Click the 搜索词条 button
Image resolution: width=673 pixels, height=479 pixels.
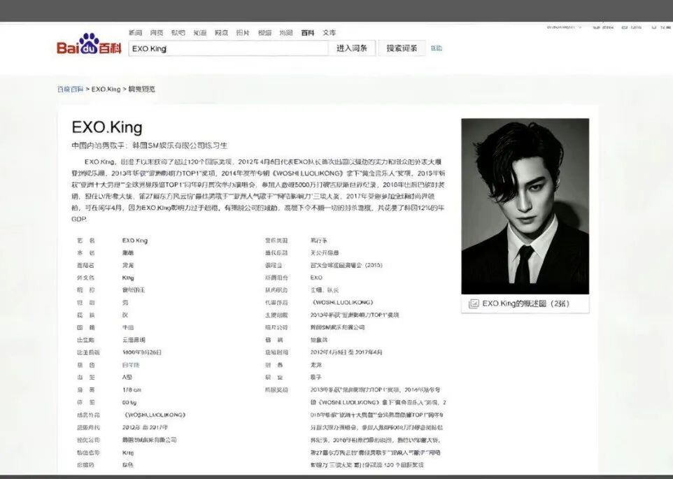click(x=402, y=48)
